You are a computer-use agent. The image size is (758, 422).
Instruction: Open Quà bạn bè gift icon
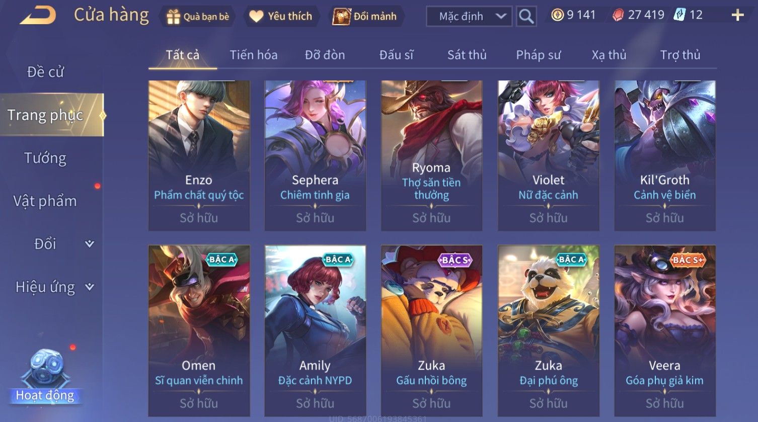198,17
